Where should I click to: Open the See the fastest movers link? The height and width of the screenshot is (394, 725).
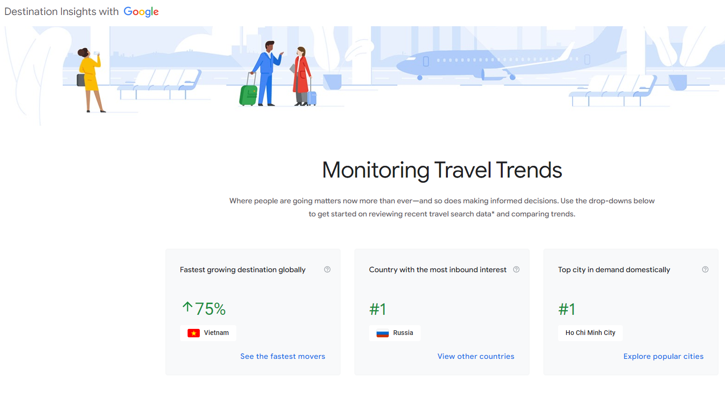point(282,357)
